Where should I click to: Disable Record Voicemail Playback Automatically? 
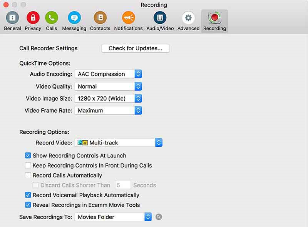[28, 195]
